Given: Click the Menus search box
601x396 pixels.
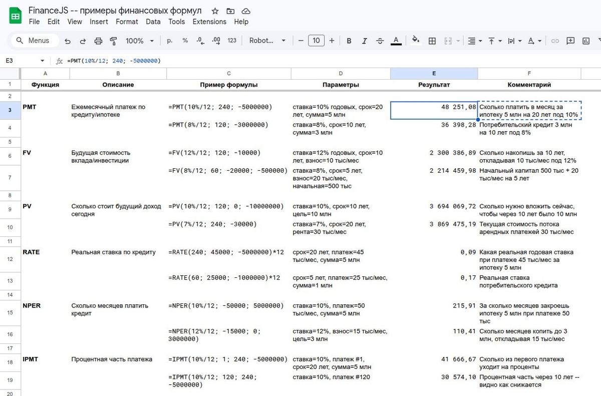Looking at the screenshot, I should [35, 41].
